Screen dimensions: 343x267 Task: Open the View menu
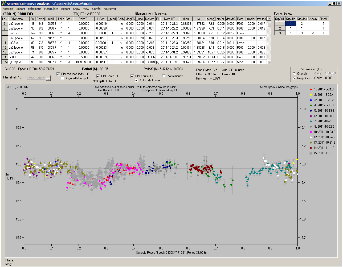pyautogui.click(x=86, y=9)
